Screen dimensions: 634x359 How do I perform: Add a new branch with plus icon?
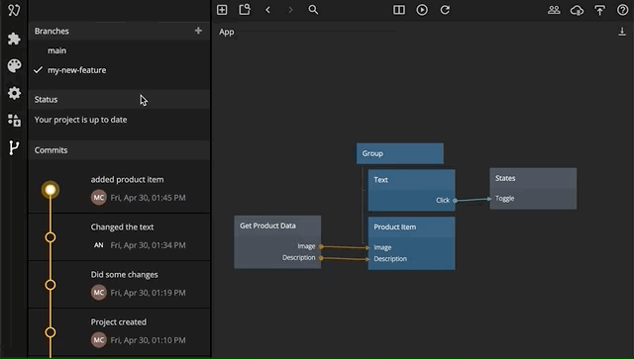click(x=198, y=31)
